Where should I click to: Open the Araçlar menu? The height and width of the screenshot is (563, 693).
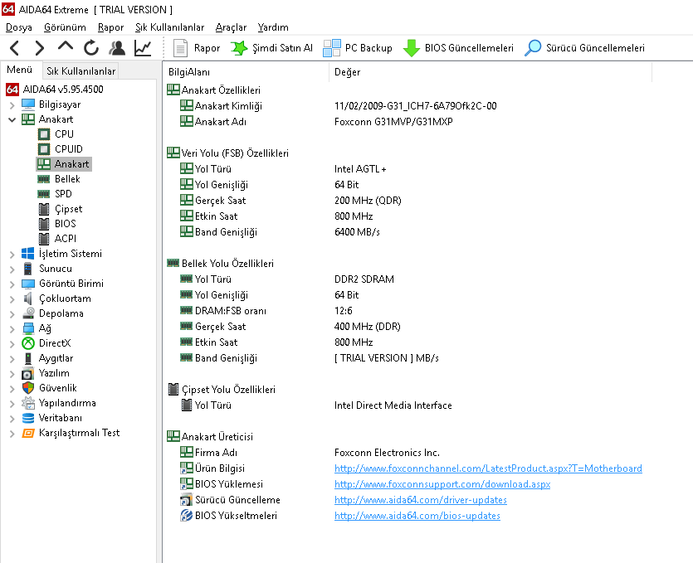click(x=231, y=27)
